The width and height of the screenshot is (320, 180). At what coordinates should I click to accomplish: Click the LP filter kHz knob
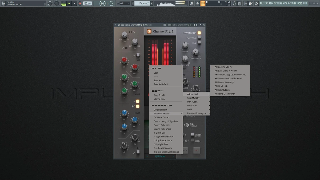click(124, 35)
